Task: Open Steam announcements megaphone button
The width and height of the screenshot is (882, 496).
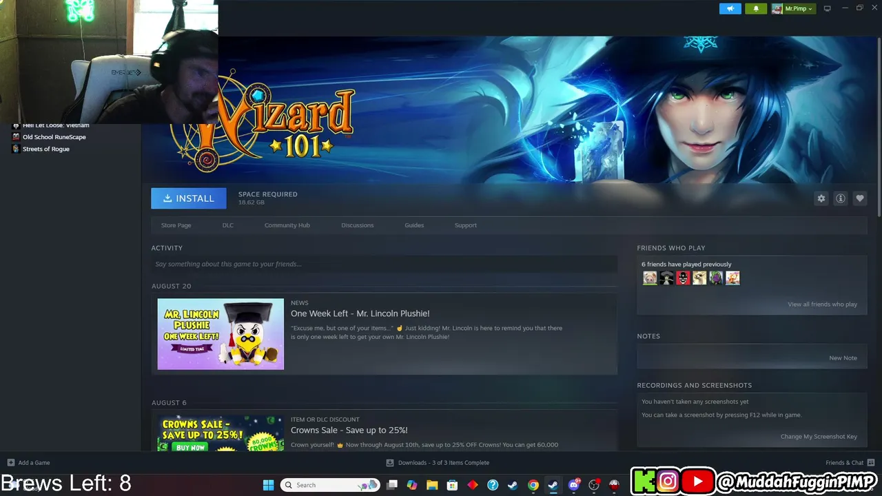Action: coord(730,9)
